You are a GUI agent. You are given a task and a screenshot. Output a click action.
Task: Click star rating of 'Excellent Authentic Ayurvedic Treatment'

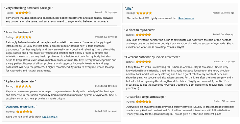click(x=143, y=62)
